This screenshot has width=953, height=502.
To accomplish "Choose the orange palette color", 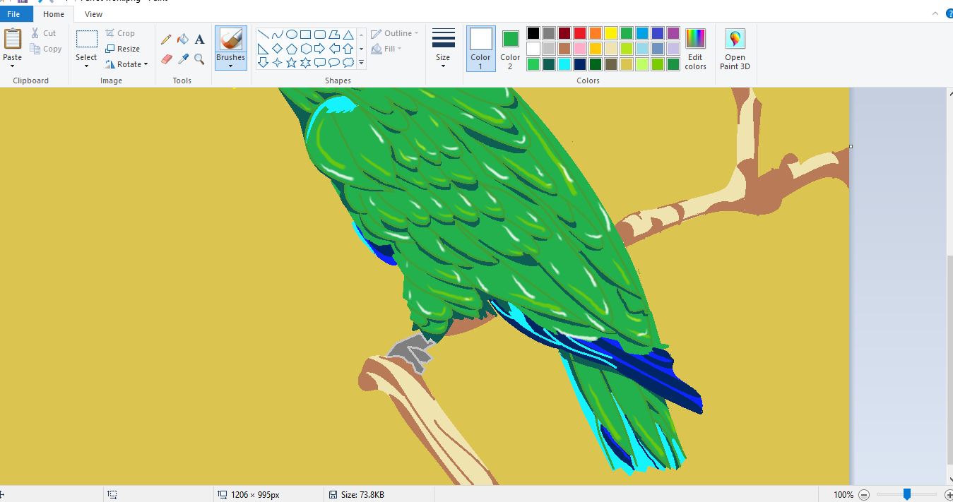I will coord(596,33).
